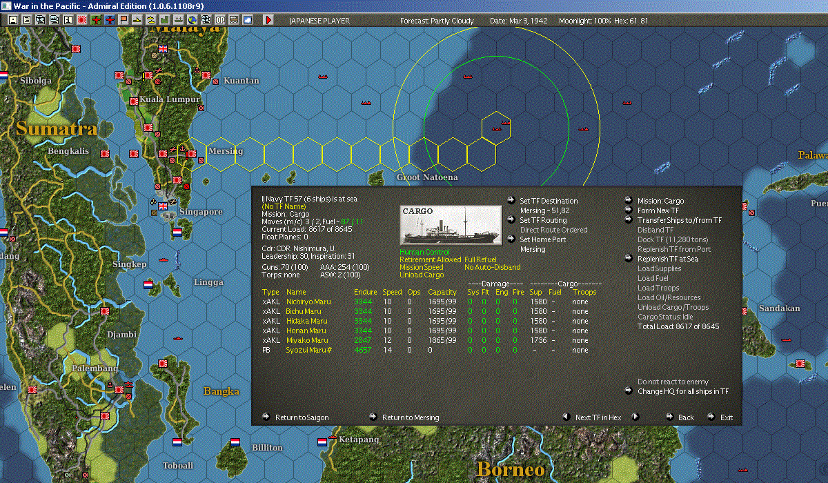Screen dimensions: 828x483
Task: Click the (No TF Name) label
Action: 284,206
